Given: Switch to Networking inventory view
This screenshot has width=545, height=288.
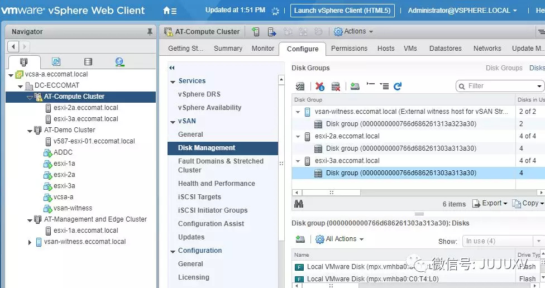Looking at the screenshot, I should coord(119,62).
